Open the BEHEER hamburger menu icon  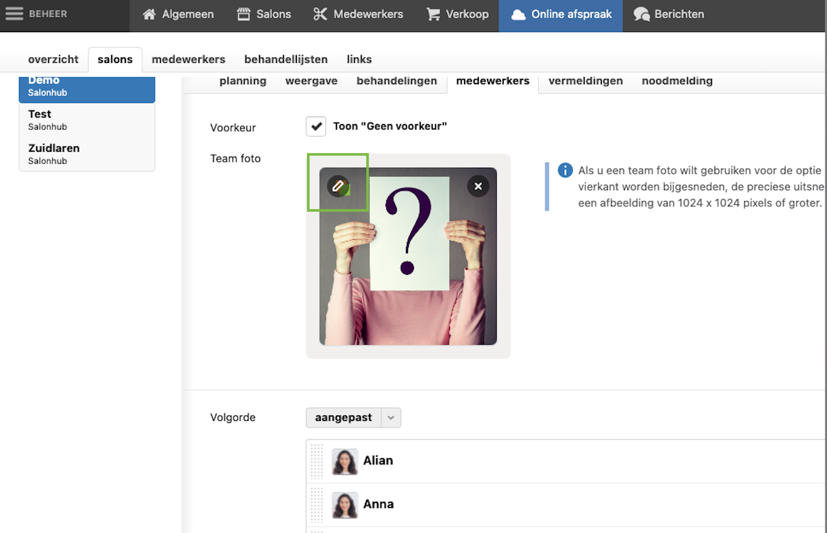tap(14, 14)
